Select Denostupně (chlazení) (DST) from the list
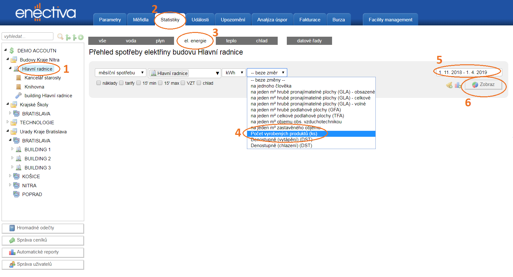The height and width of the screenshot is (277, 513). 281,146
